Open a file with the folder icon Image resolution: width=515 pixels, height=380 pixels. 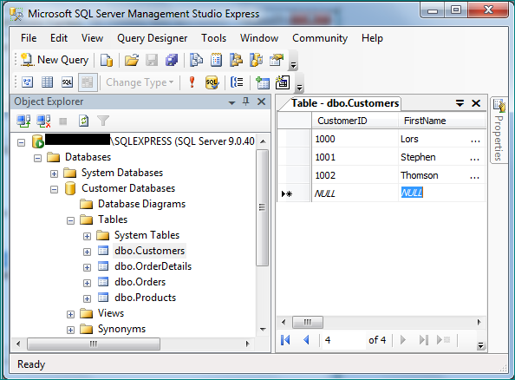click(x=132, y=60)
